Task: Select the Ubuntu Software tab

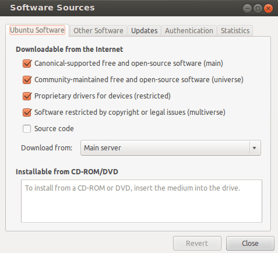Action: pyautogui.click(x=37, y=30)
